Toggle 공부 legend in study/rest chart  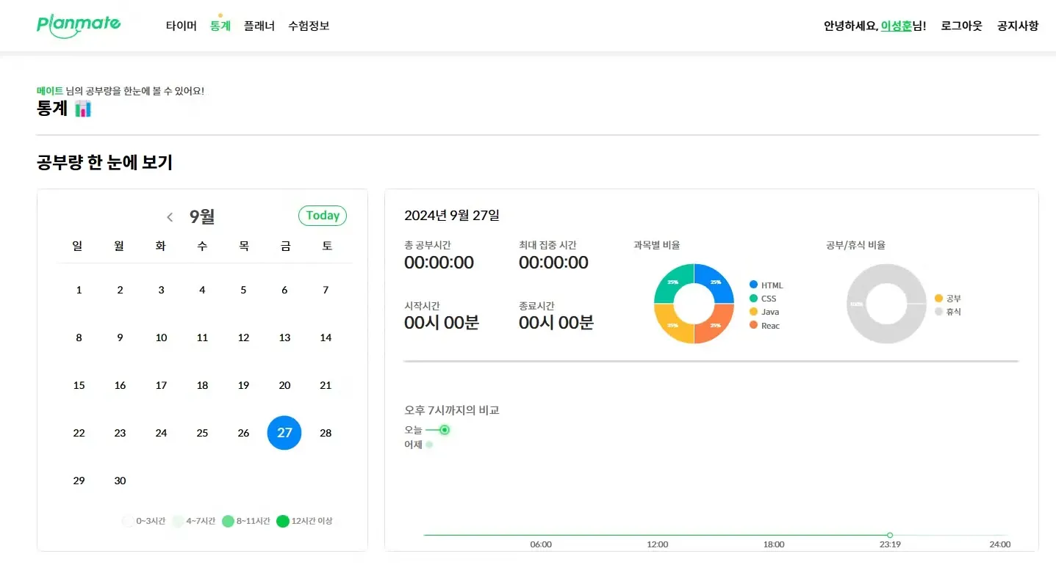948,299
